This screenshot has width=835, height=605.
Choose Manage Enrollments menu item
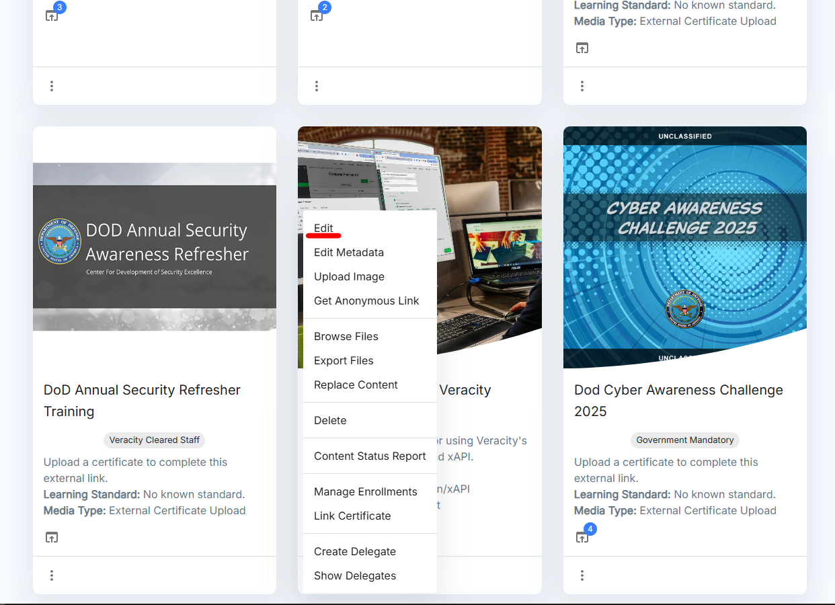(370, 491)
